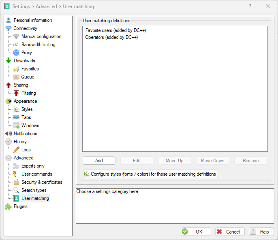Close the Settings dialog window
Image resolution: width=278 pixels, height=240 pixels.
268,6
